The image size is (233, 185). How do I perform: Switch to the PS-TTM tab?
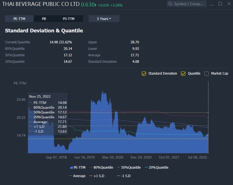pyautogui.click(x=69, y=19)
